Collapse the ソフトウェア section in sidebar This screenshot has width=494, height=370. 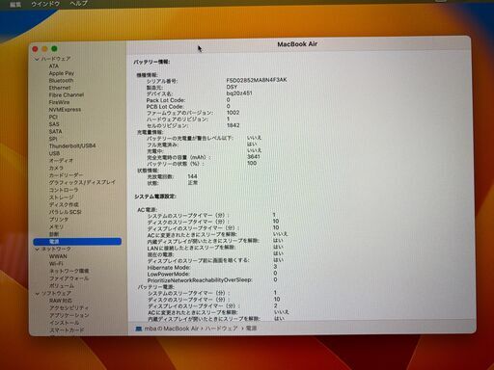tap(38, 294)
